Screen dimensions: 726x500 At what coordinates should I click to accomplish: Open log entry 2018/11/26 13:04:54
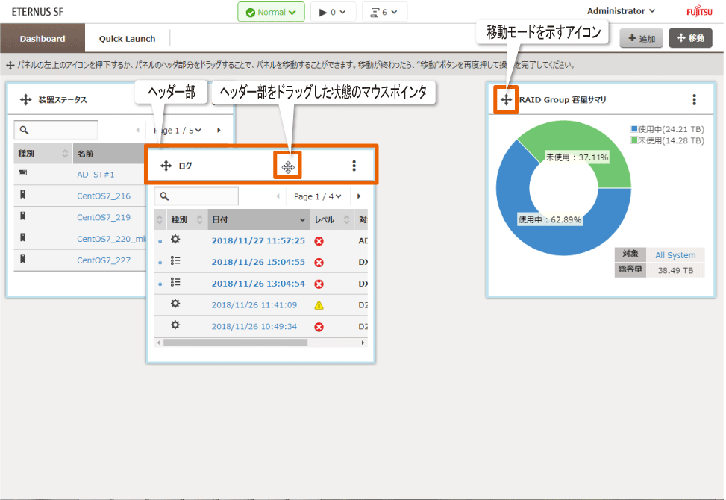tap(258, 284)
